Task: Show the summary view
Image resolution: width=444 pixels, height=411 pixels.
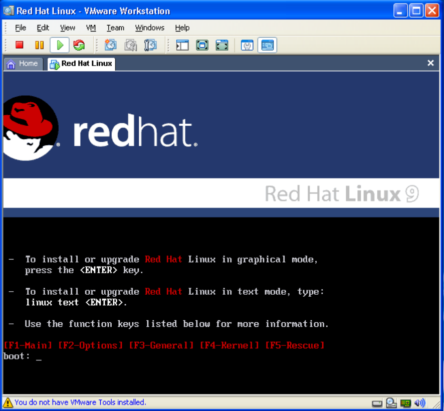Action: click(247, 45)
